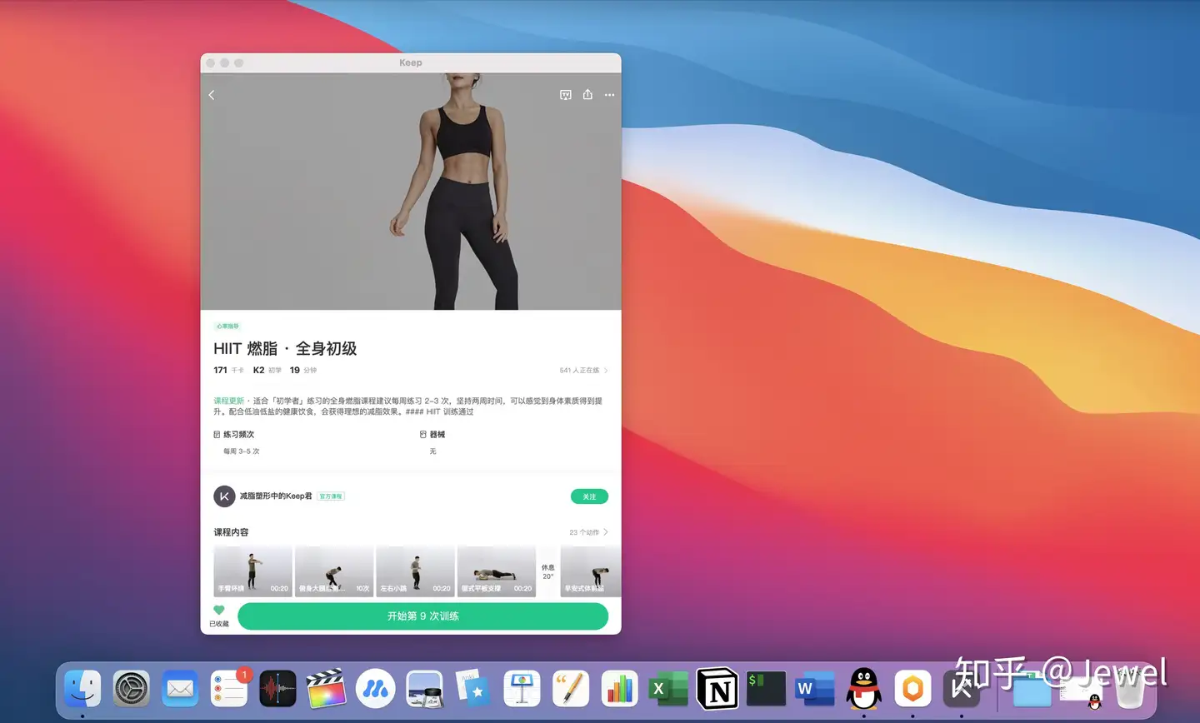This screenshot has width=1200, height=723.
Task: Click the 心率指导 green tag
Action: tap(227, 326)
